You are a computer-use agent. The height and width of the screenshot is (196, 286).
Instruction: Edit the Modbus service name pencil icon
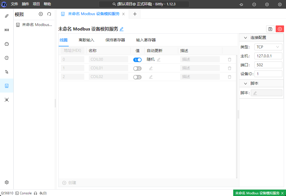[x=121, y=29]
